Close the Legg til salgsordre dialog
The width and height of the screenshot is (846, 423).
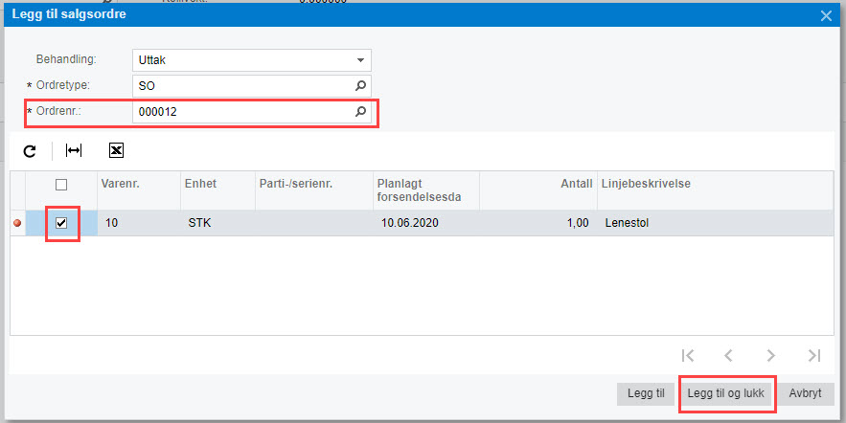coord(826,15)
